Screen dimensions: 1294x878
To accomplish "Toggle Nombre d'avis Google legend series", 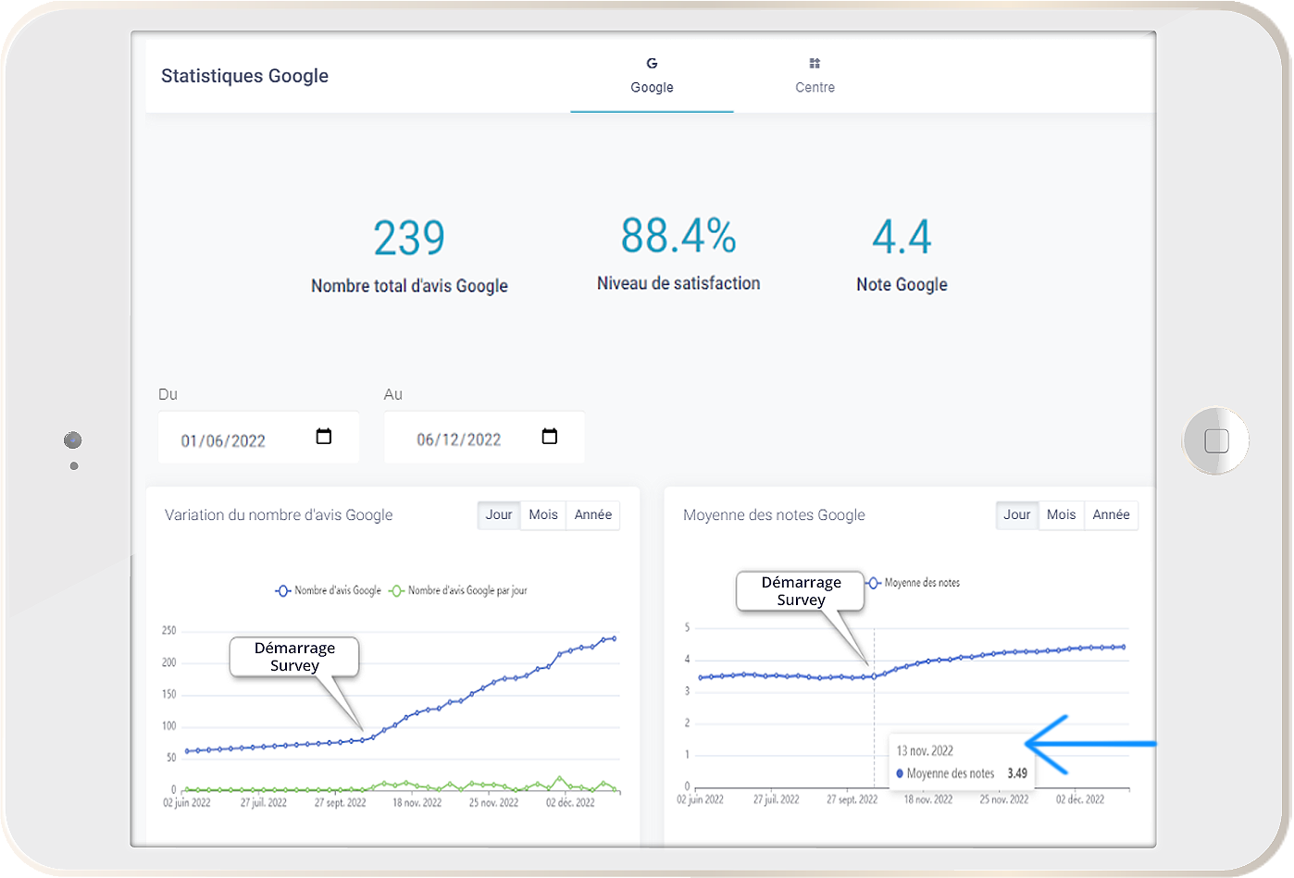I will [329, 590].
